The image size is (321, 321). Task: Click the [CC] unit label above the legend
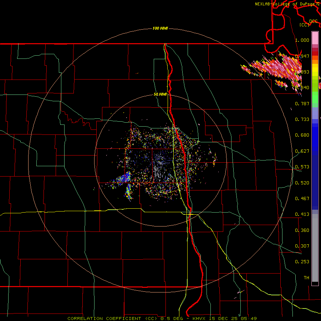click(x=304, y=25)
